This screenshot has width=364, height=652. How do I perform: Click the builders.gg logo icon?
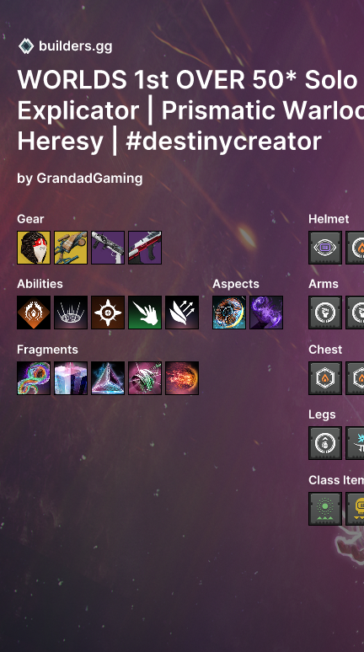(26, 46)
